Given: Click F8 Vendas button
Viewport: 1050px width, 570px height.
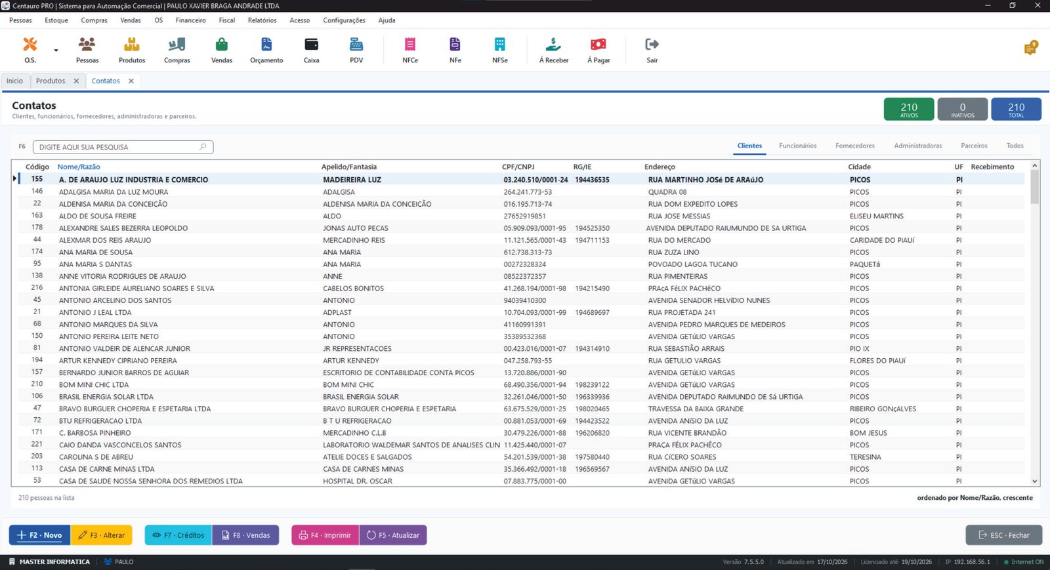Looking at the screenshot, I should tap(245, 535).
